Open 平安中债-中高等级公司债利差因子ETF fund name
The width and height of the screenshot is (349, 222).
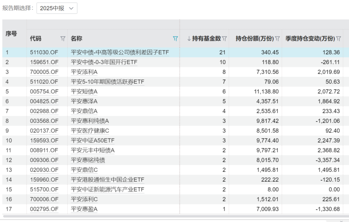(120, 52)
